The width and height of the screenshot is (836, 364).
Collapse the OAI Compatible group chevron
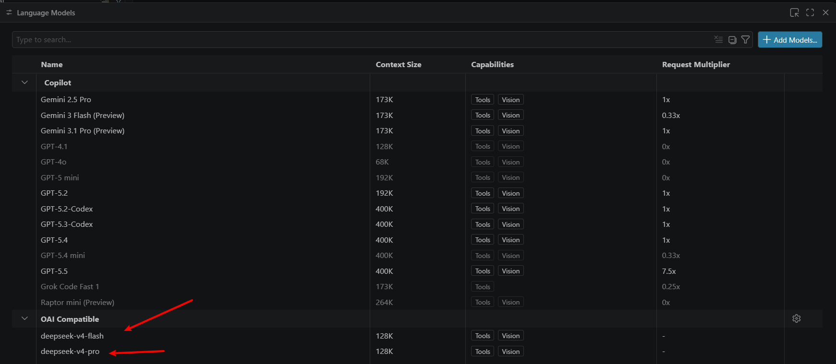click(24, 319)
